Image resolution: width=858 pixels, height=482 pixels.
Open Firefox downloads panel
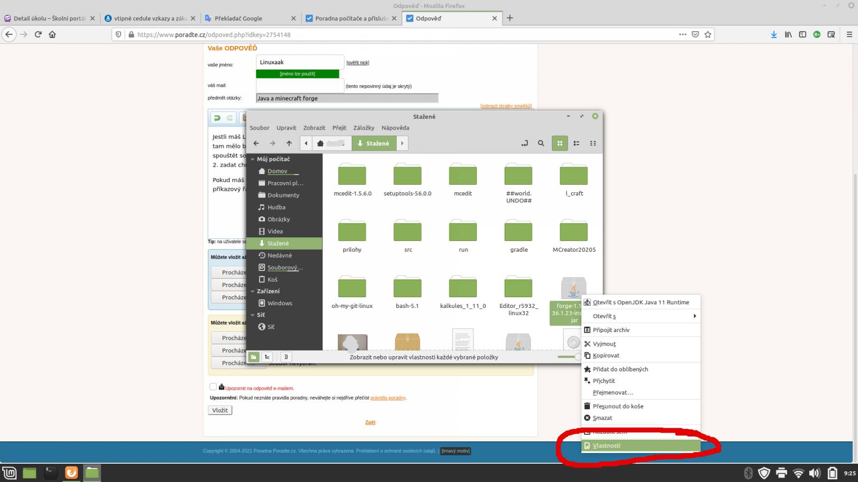click(x=774, y=34)
